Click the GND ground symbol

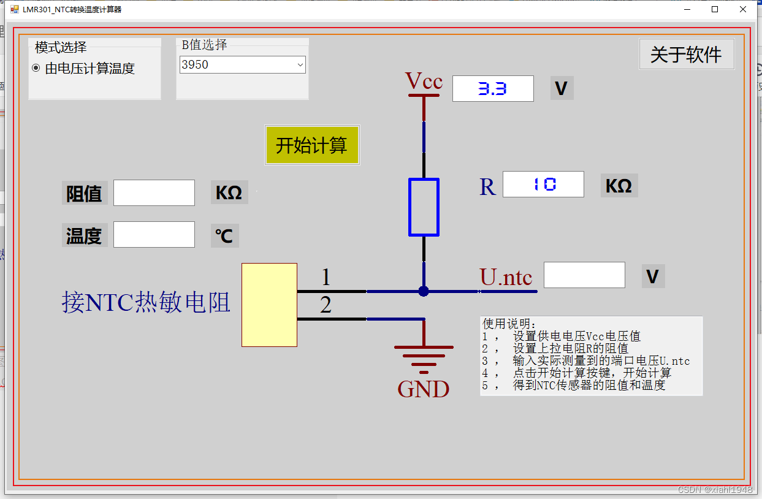click(424, 360)
